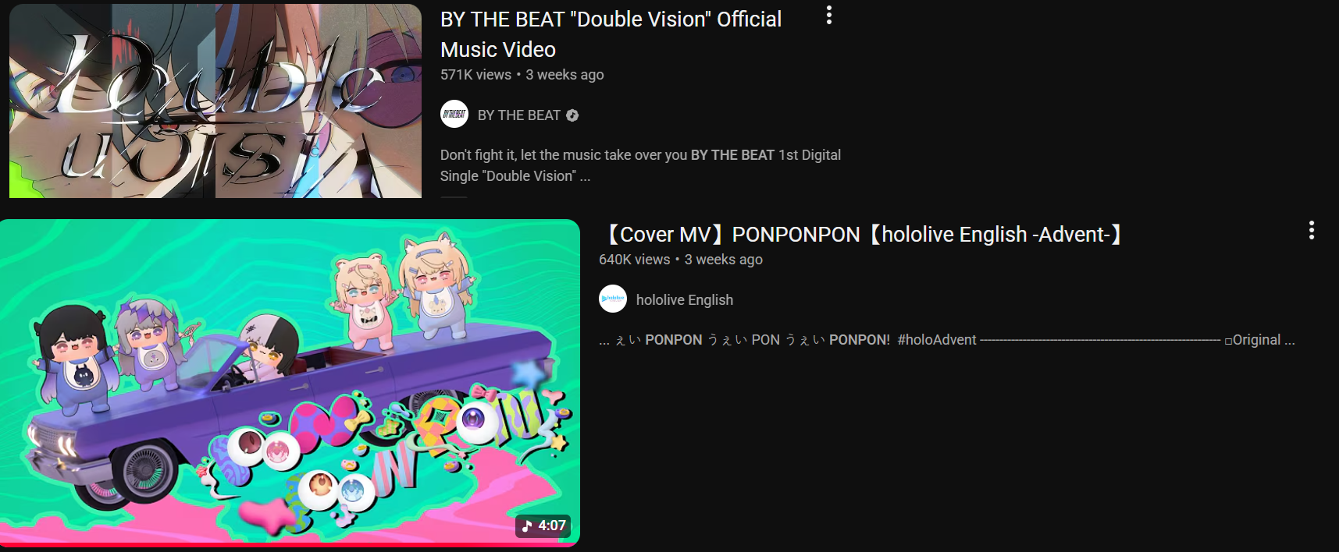The image size is (1339, 552).
Task: Click the "Original ..." text in description
Action: point(1263,340)
